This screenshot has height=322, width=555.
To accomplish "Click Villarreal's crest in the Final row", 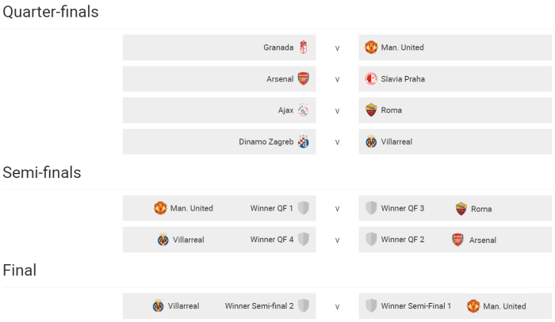I will click(x=158, y=306).
